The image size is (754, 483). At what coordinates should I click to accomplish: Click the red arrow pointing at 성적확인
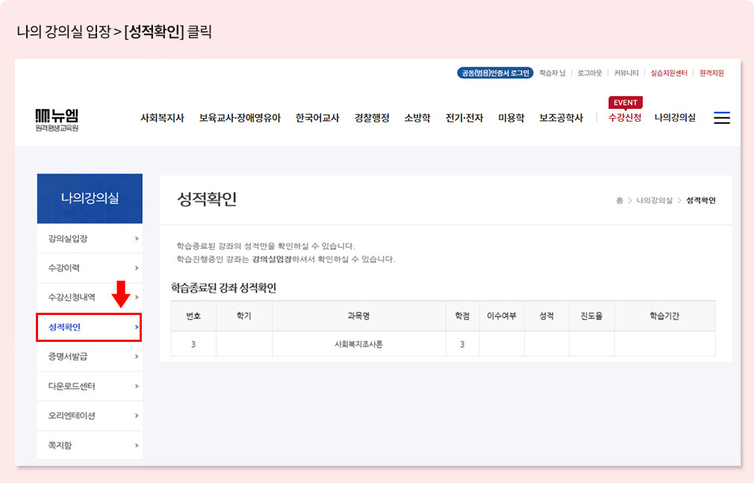coord(119,295)
